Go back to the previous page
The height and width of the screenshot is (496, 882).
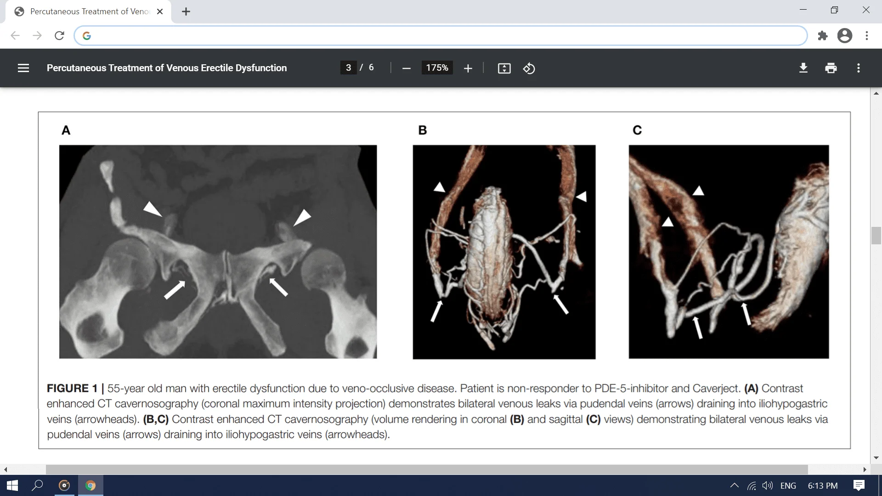coord(15,35)
